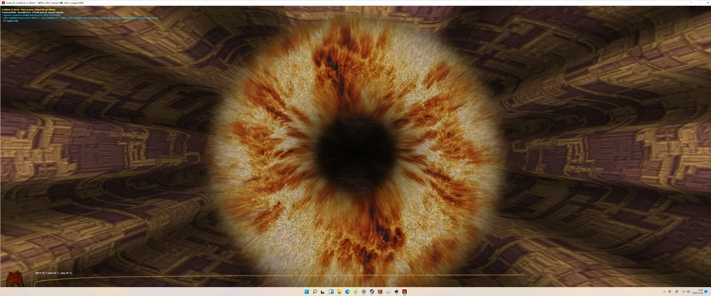Open File Explorer from taskbar
Image resolution: width=711 pixels, height=296 pixels.
(339, 292)
